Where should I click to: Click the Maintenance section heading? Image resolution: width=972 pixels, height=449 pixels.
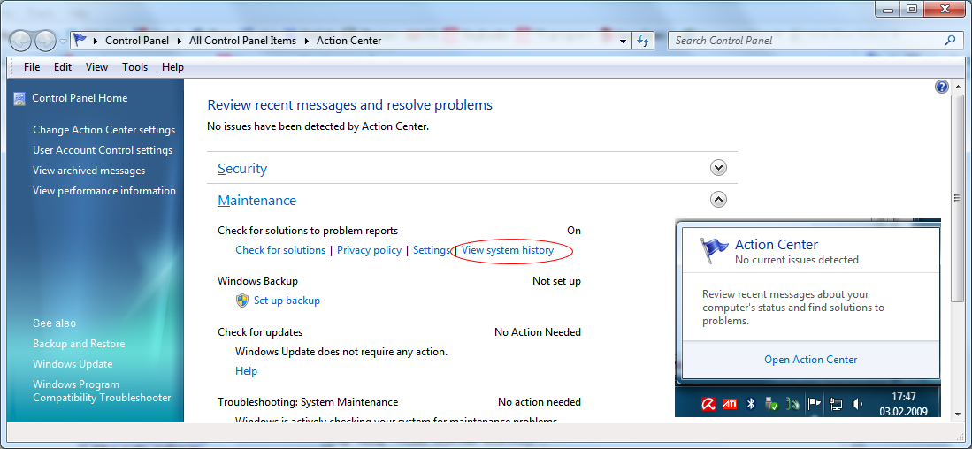[x=256, y=200]
